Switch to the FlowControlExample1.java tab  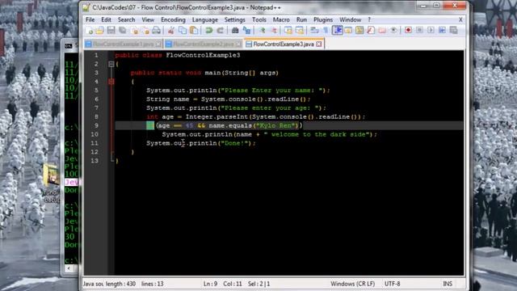[123, 44]
